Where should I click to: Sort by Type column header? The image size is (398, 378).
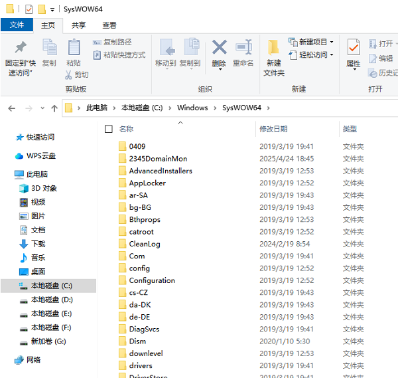click(350, 129)
